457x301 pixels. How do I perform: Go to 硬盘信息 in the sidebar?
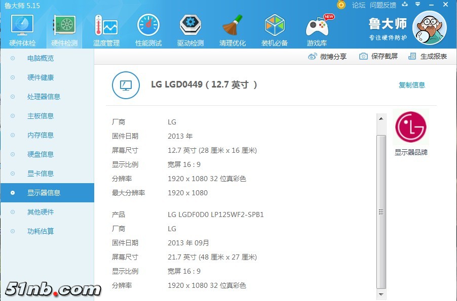point(41,154)
